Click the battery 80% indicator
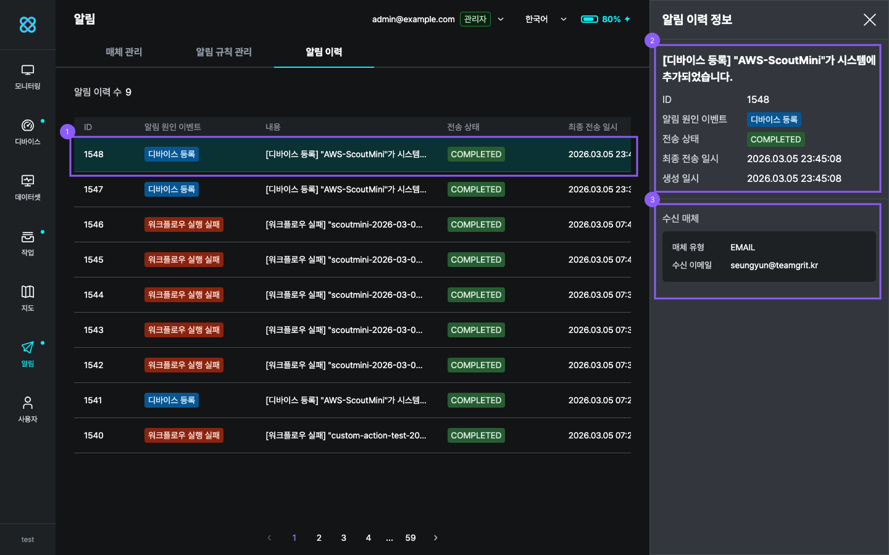 605,19
